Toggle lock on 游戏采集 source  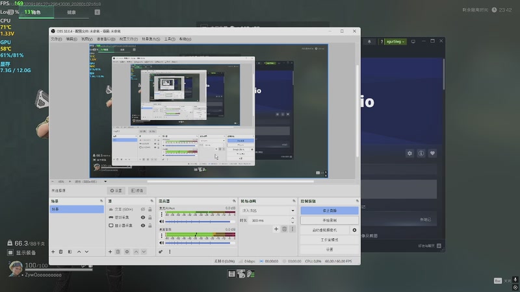(x=150, y=217)
